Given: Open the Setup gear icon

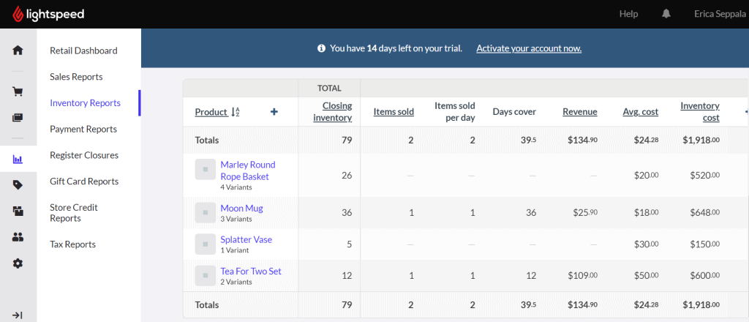Looking at the screenshot, I should click(18, 263).
